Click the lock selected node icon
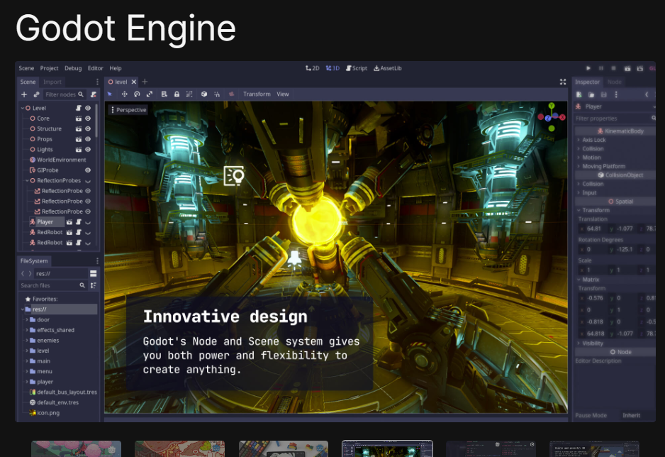 click(x=177, y=94)
